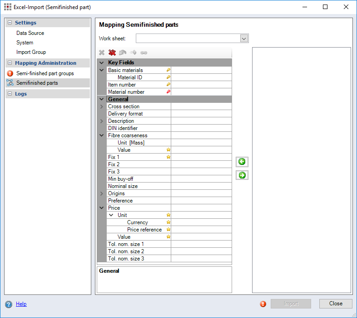Expand the Cross section row

click(x=102, y=106)
